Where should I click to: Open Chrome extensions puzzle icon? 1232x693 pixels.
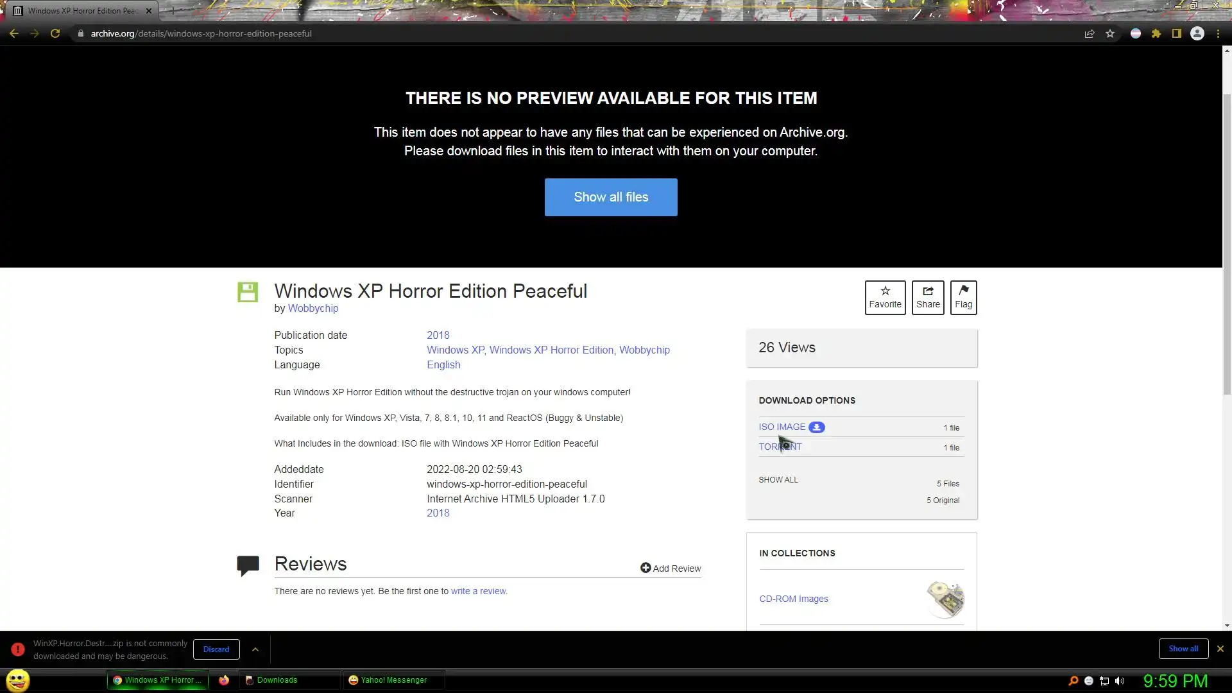tap(1156, 33)
